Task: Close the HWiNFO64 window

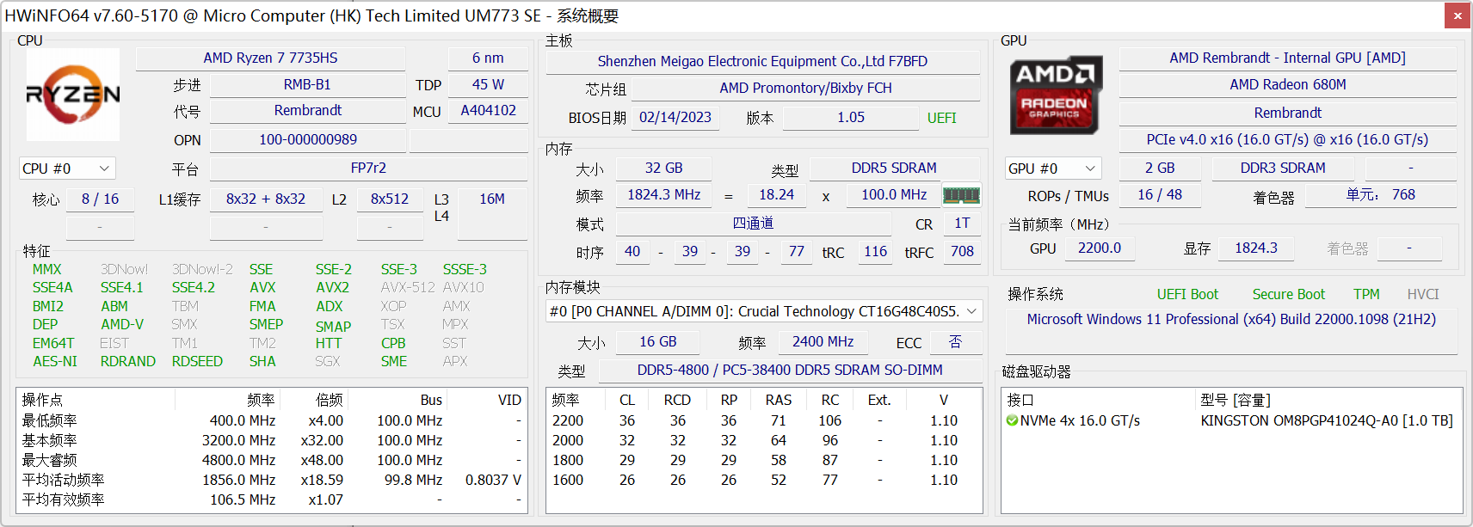Action: click(x=1458, y=15)
